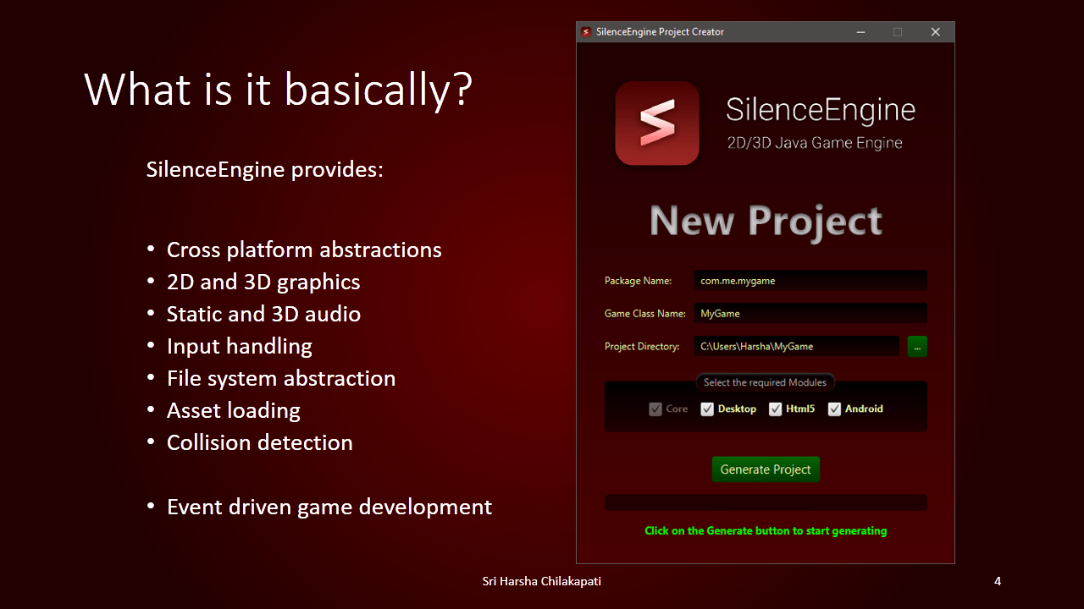Minimize the SilenceEngine Project Creator window

point(860,32)
